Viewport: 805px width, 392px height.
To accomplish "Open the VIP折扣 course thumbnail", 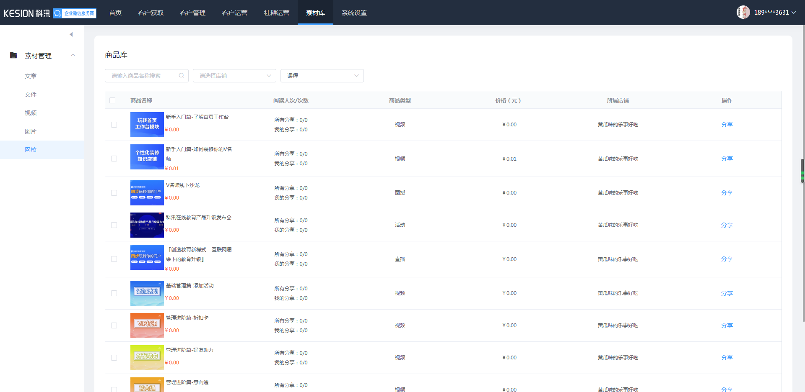I will coord(147,325).
